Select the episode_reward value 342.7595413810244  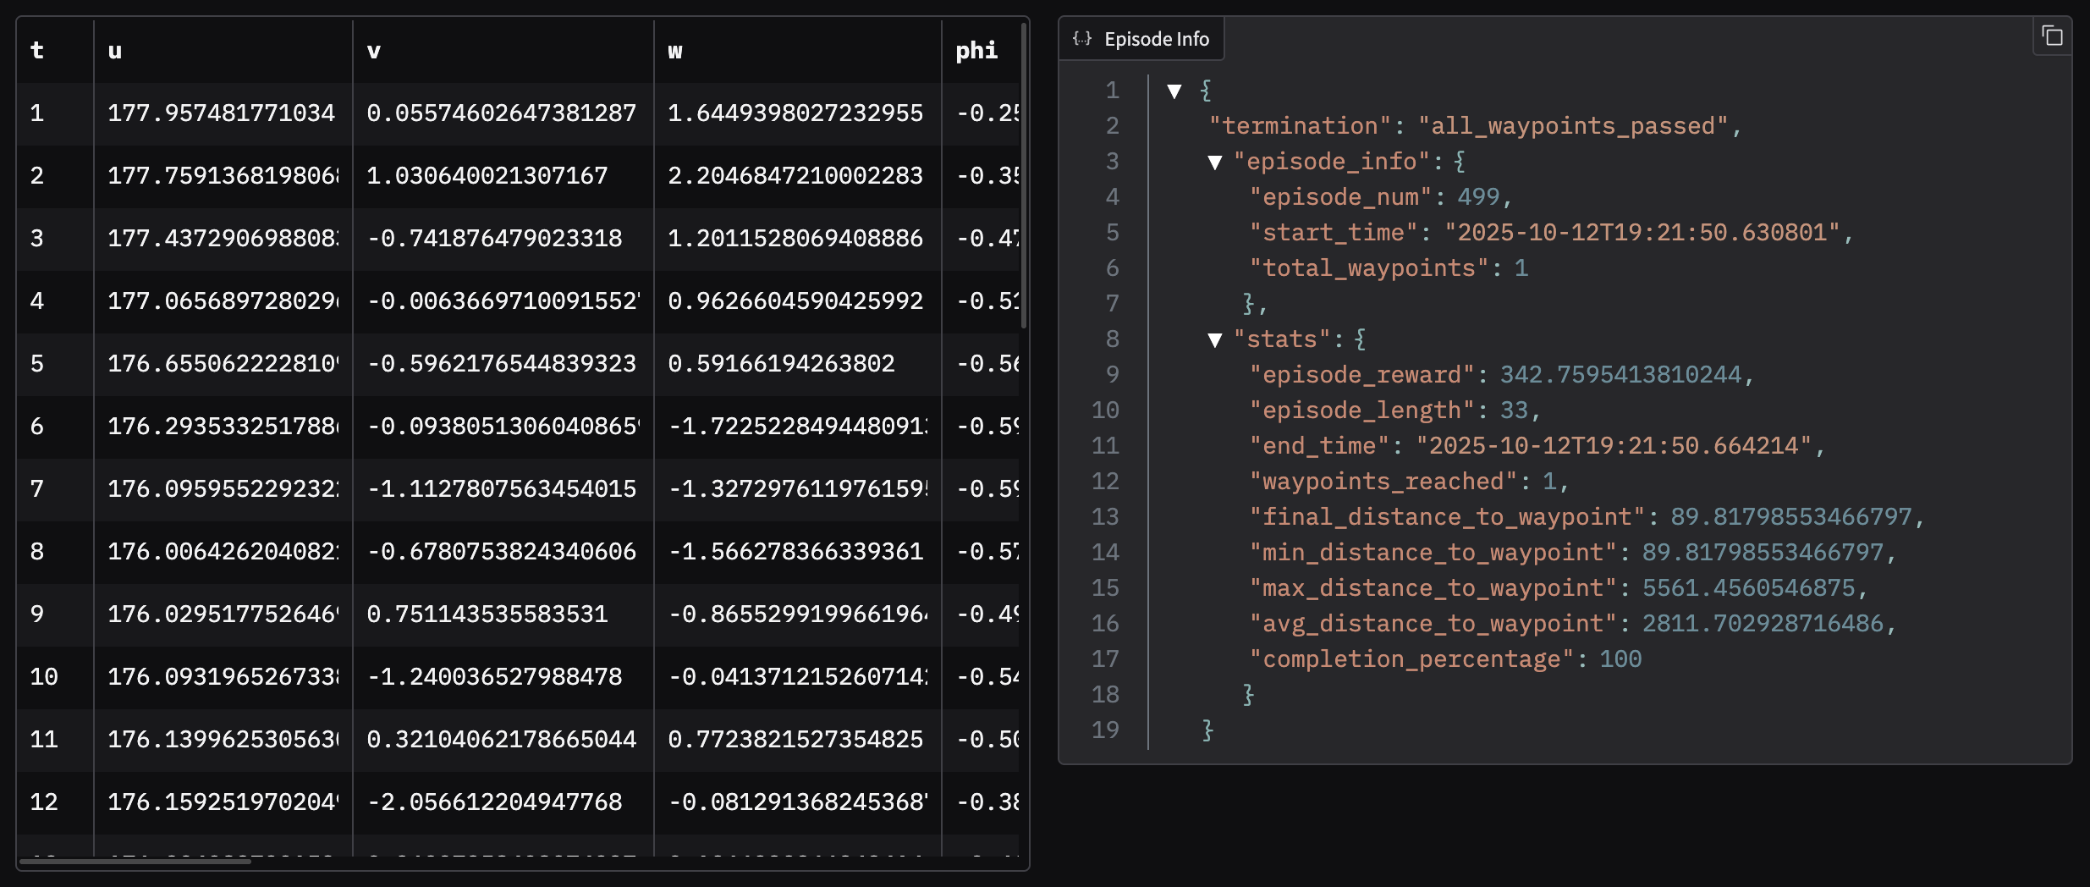pyautogui.click(x=1626, y=373)
